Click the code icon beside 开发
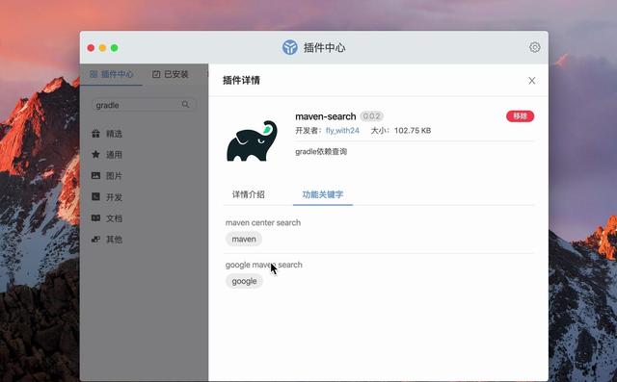The image size is (617, 382). (x=95, y=196)
